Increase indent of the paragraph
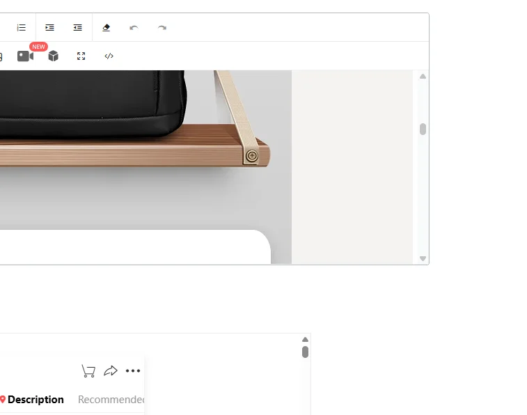 coord(49,28)
